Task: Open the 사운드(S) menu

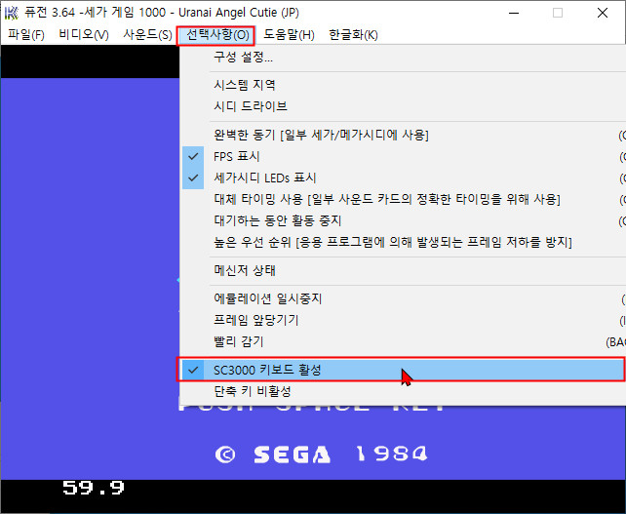Action: (x=147, y=35)
